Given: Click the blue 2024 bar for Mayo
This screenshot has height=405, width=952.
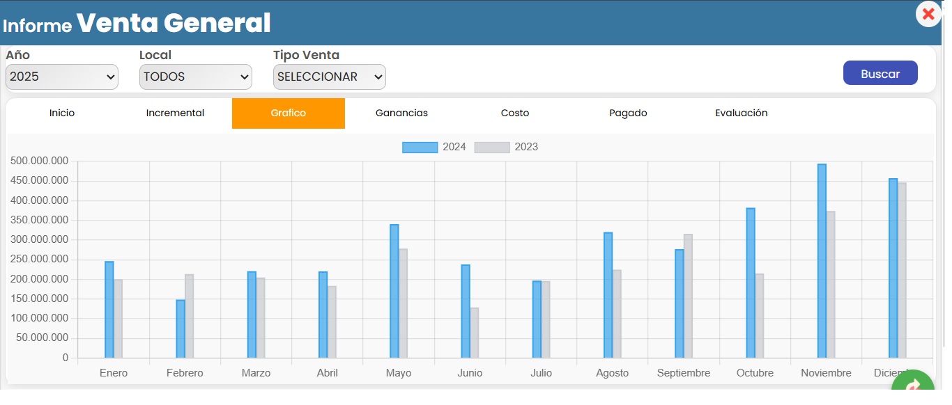Looking at the screenshot, I should [394, 291].
